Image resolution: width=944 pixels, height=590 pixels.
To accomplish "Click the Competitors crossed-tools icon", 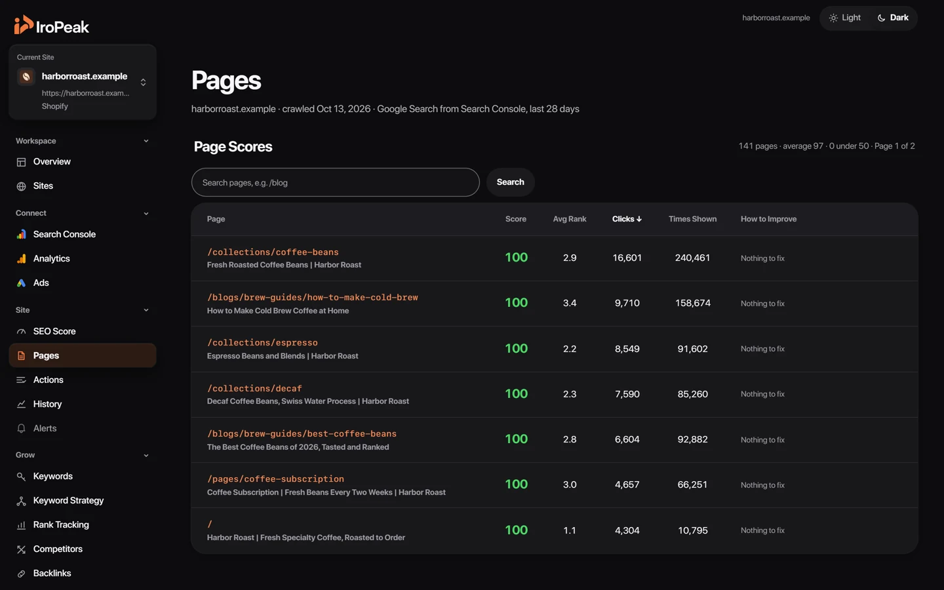I will tap(21, 549).
